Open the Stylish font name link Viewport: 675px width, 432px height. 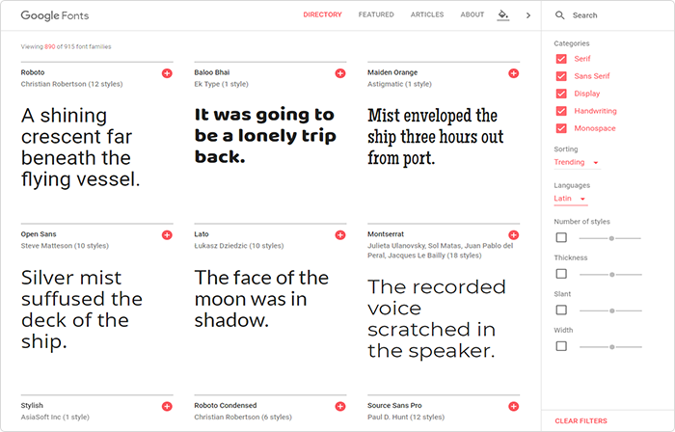(32, 405)
